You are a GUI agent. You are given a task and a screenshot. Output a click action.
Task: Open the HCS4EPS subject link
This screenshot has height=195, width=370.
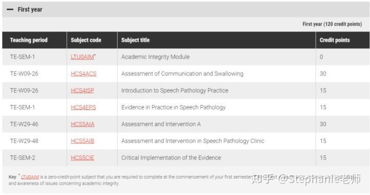83,107
